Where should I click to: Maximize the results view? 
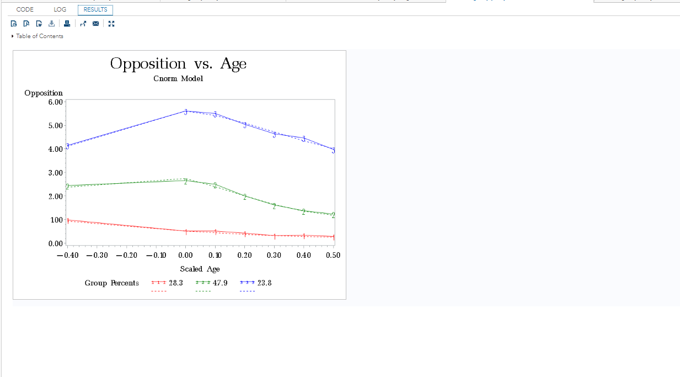click(x=111, y=24)
